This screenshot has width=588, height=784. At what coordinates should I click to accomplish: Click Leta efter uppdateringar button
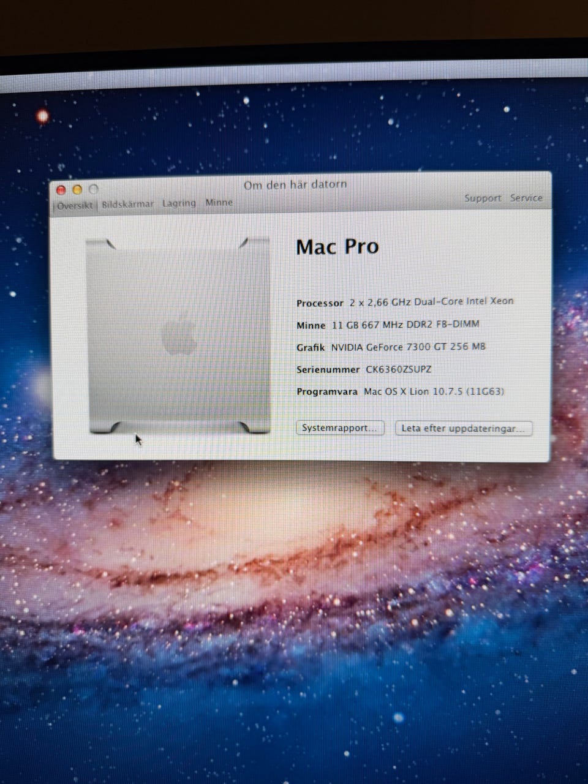[x=464, y=428]
